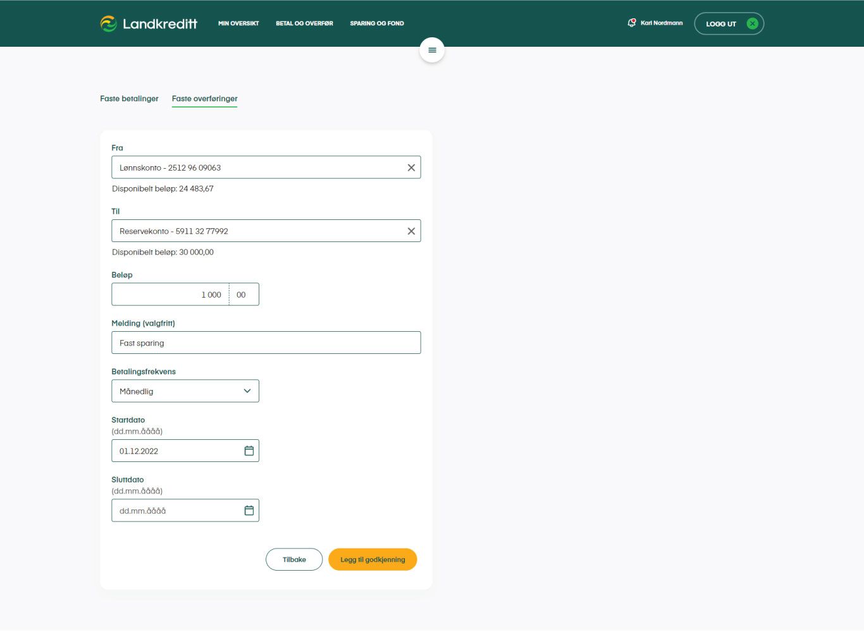
Task: Open notifications bell icon next to Kari Nordmann
Action: coord(631,23)
